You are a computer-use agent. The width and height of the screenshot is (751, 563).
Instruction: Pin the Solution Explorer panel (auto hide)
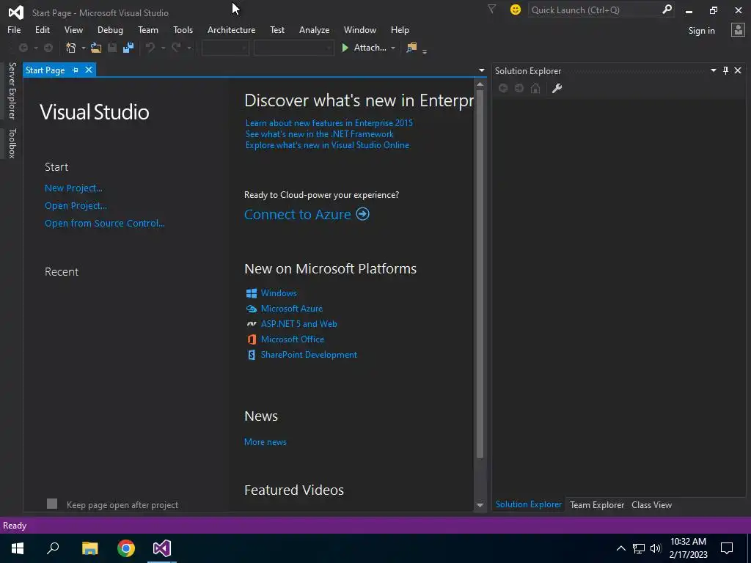pyautogui.click(x=725, y=70)
